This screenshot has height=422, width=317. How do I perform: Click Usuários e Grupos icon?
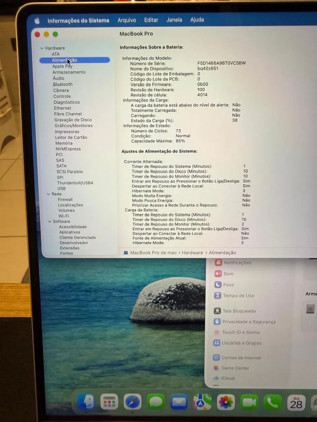coord(217,343)
